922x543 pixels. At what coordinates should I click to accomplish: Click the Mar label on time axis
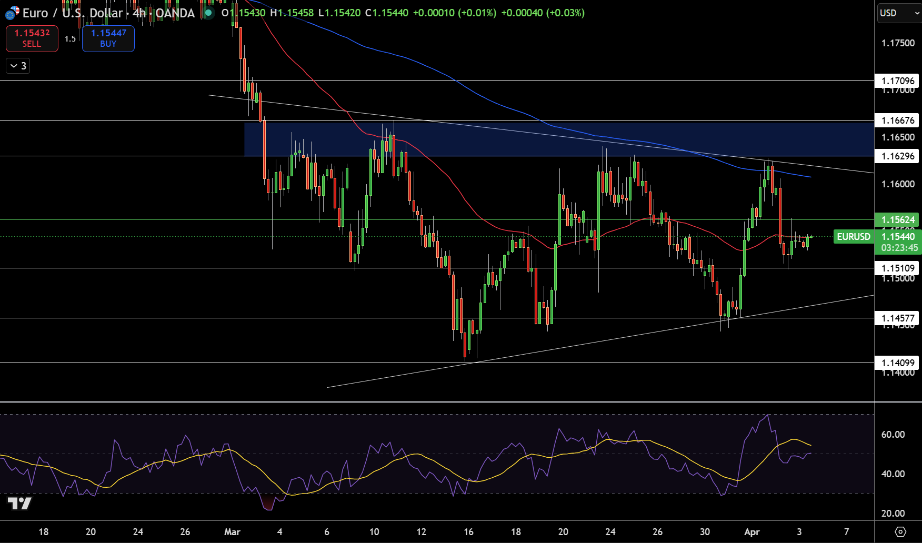click(x=232, y=532)
